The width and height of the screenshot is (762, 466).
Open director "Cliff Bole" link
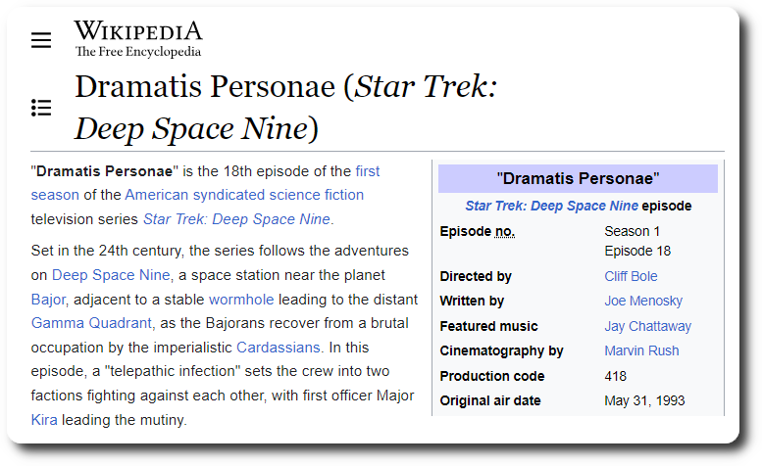pyautogui.click(x=631, y=276)
